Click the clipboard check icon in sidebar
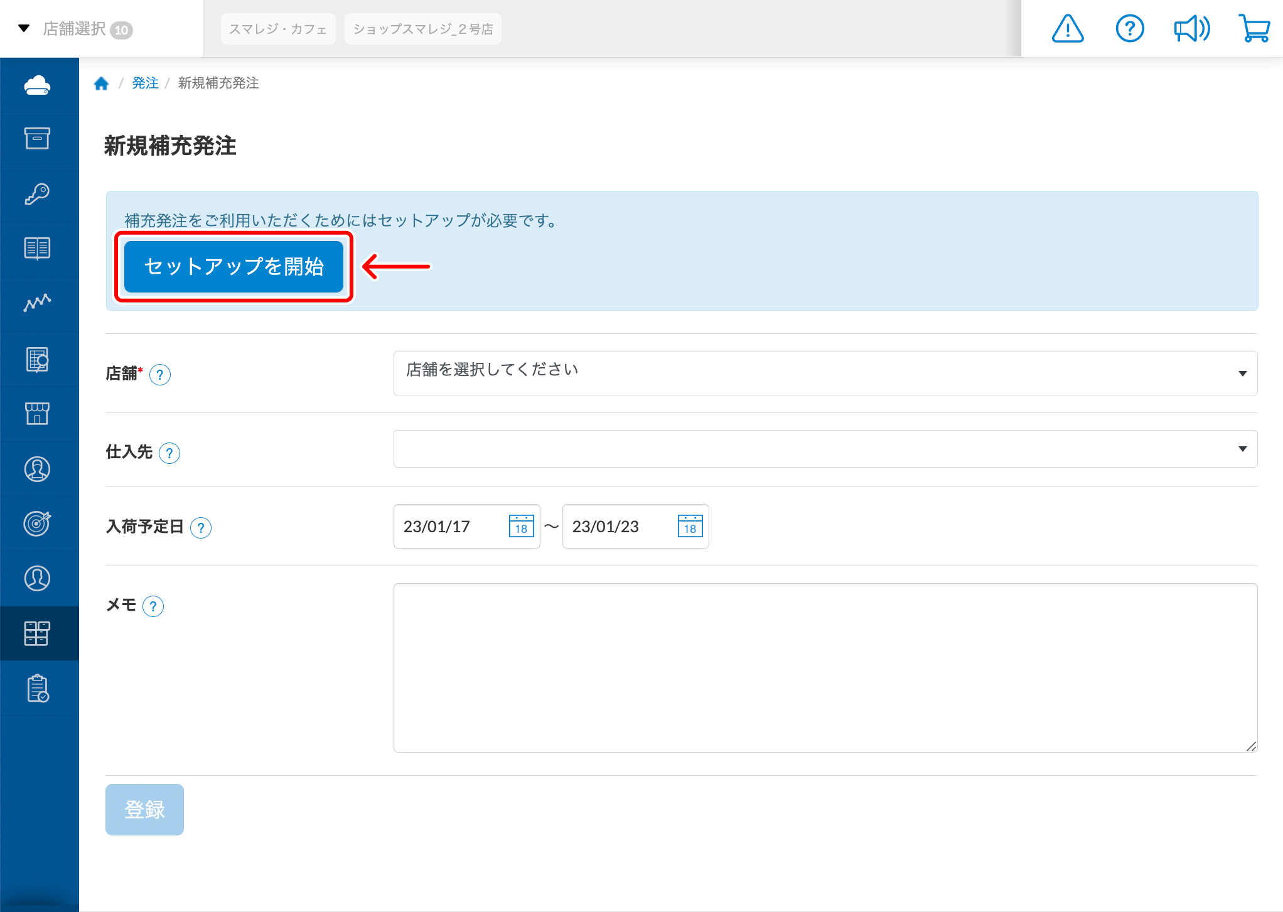This screenshot has width=1283, height=912. (38, 689)
